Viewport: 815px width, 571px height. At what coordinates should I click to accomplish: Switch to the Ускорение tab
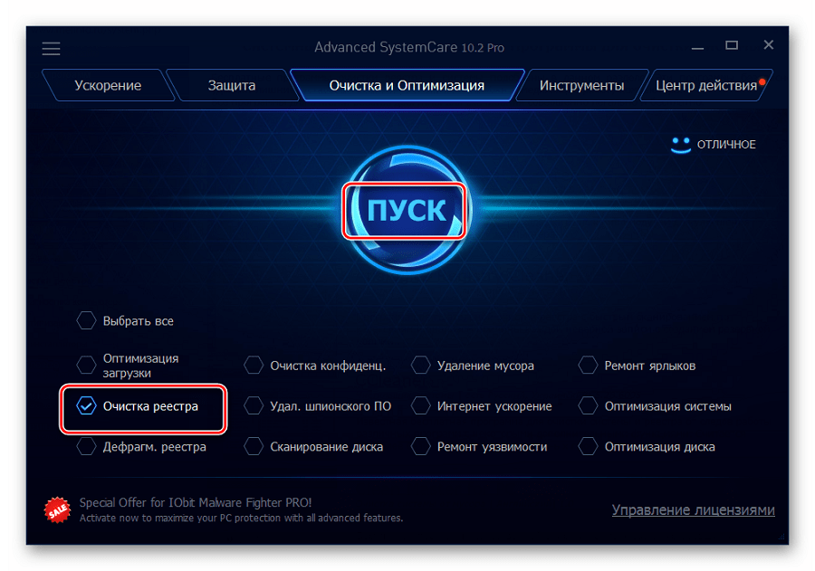(108, 85)
